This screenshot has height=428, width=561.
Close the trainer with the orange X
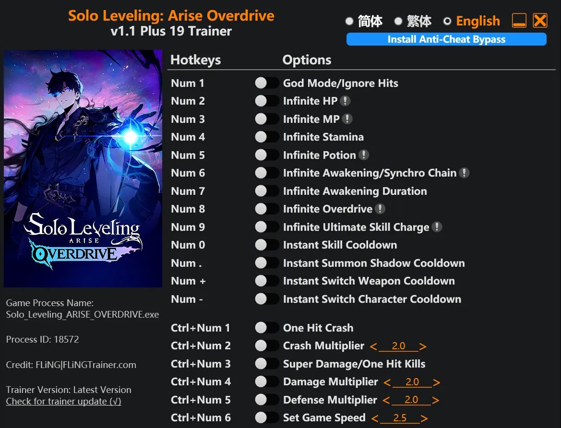tap(540, 21)
